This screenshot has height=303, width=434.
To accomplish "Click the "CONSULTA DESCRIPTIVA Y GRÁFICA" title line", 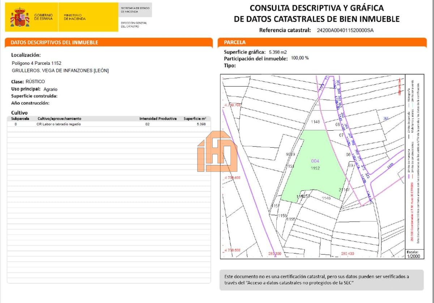I will [317, 8].
